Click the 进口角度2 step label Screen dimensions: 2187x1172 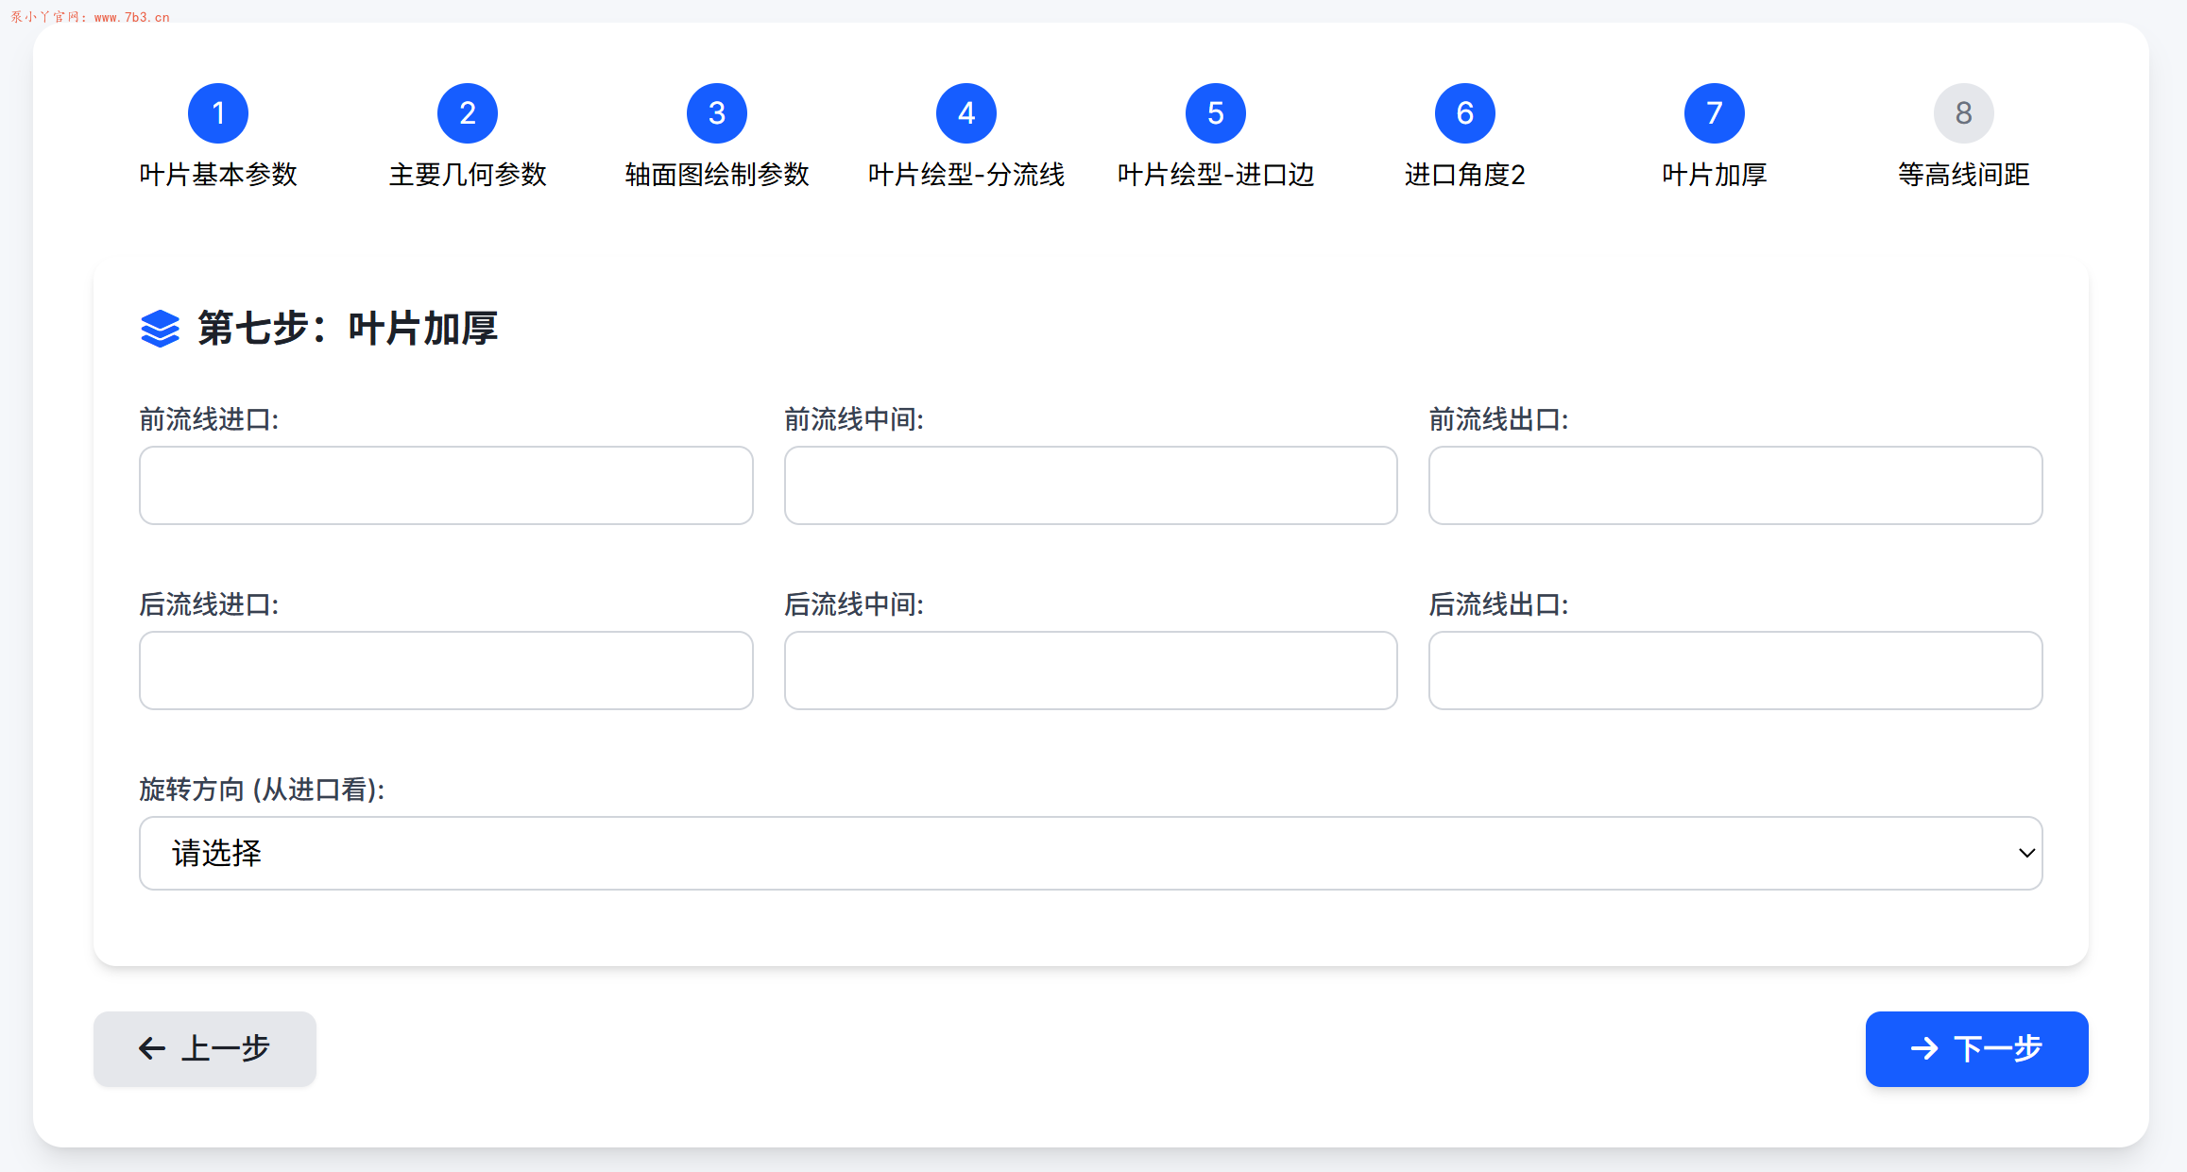[x=1465, y=175]
